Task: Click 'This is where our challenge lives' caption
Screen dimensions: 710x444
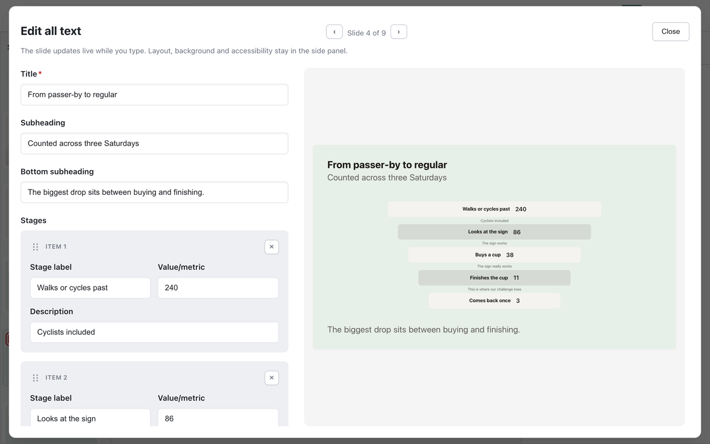Action: tap(494, 290)
